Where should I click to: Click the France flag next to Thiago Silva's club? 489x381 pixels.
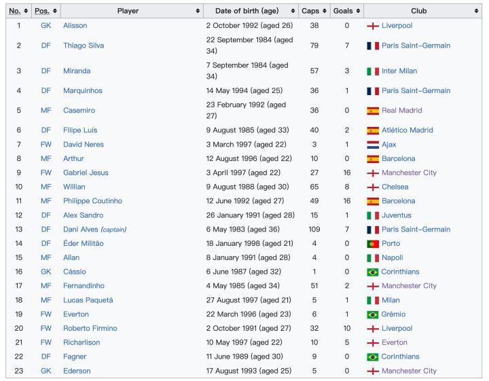point(372,46)
